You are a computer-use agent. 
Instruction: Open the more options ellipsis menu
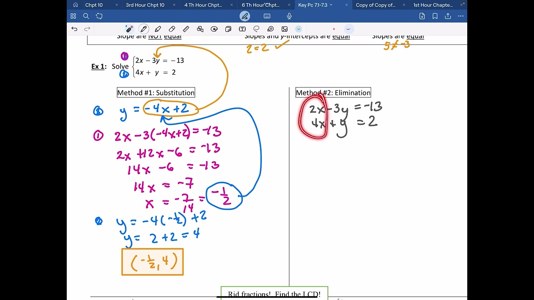(x=461, y=16)
